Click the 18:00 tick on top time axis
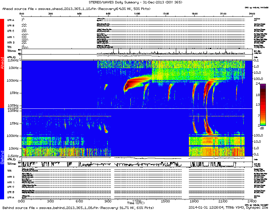The height and width of the screenshot is (210, 271). [x=194, y=14]
